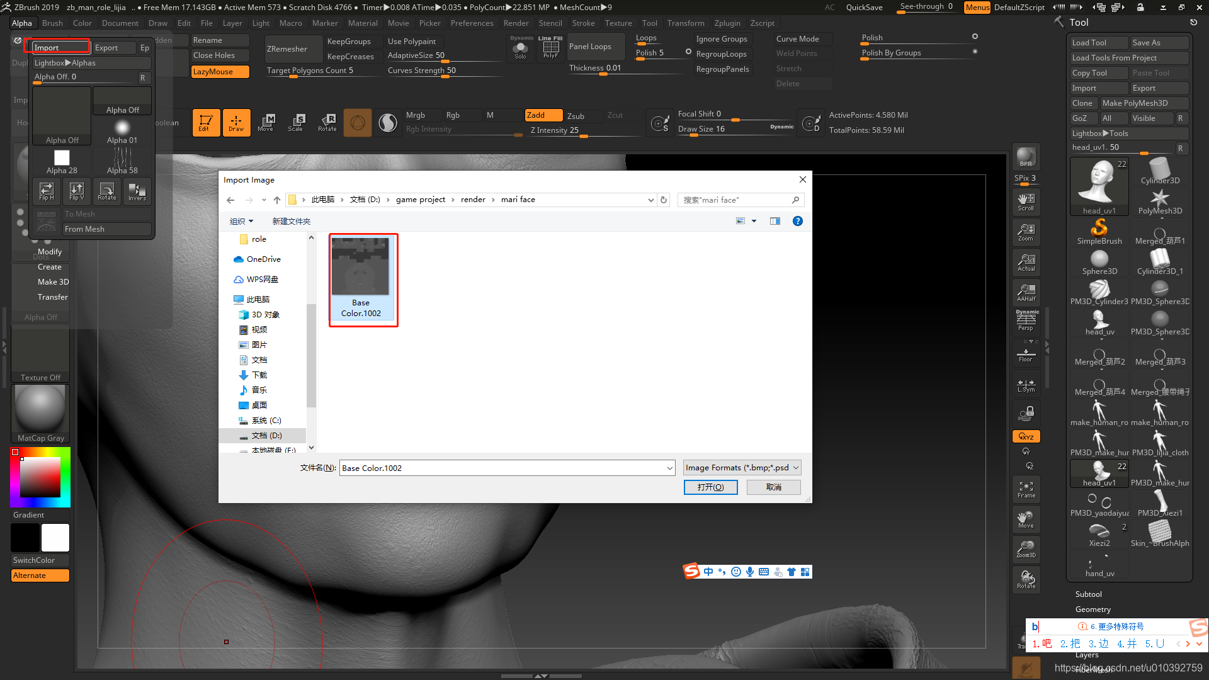Adjust the Z Intensity slider
Image resolution: width=1209 pixels, height=680 pixels.
point(586,131)
